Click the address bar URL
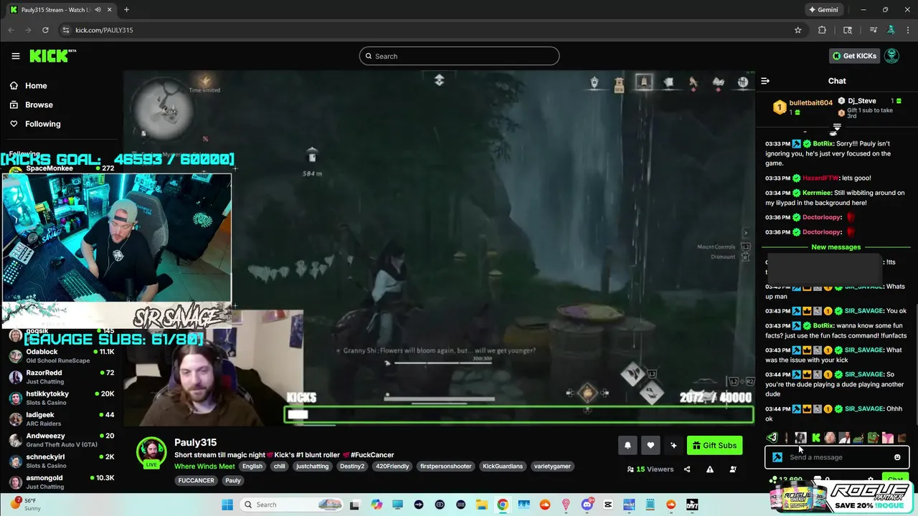Viewport: 918px width, 516px height. [x=104, y=30]
